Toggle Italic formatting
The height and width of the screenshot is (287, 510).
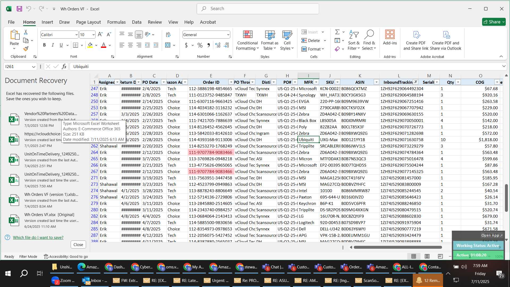pyautogui.click(x=53, y=45)
